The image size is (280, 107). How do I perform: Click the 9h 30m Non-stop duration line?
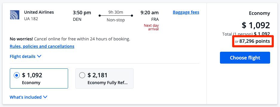pos(116,16)
